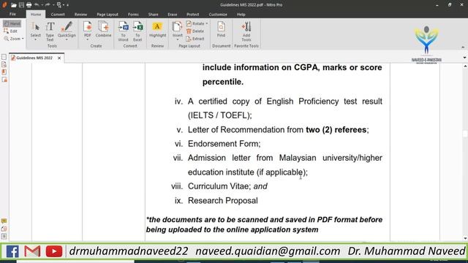
Task: Click the Nitro Pro application logo
Action: pos(4,4)
